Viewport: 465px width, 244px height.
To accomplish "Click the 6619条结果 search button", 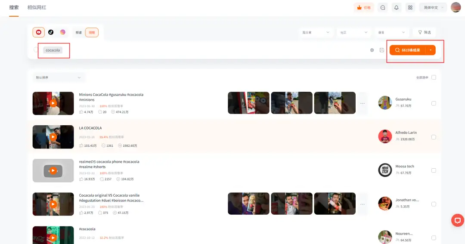I will coord(408,50).
